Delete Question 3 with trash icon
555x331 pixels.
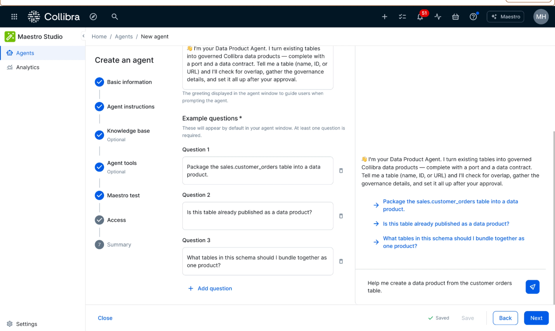[x=341, y=261]
